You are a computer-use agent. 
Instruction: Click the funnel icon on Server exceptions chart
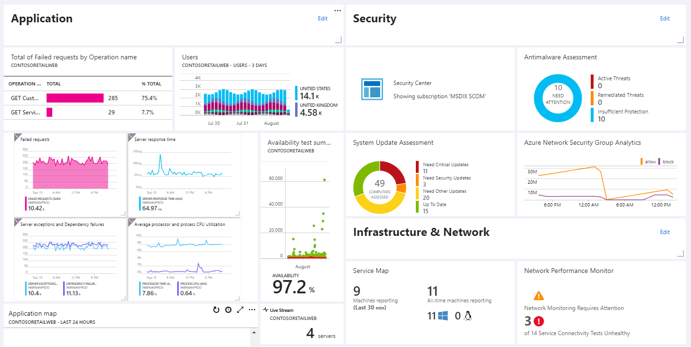tap(18, 221)
